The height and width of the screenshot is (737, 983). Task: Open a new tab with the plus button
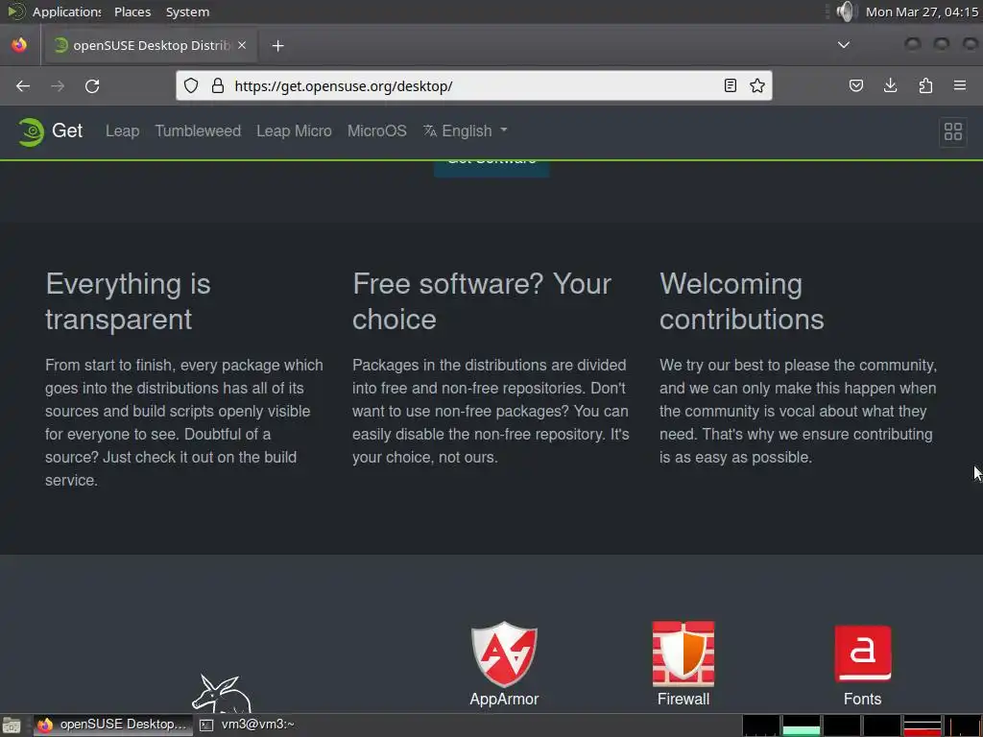click(277, 46)
